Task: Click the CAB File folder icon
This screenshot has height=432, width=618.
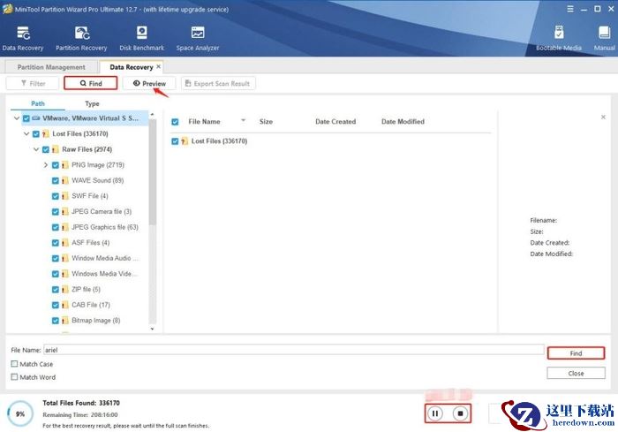Action: [x=65, y=305]
